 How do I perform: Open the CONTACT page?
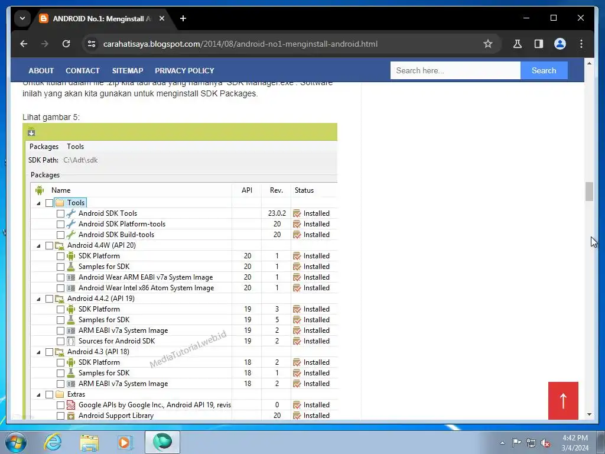(x=83, y=71)
